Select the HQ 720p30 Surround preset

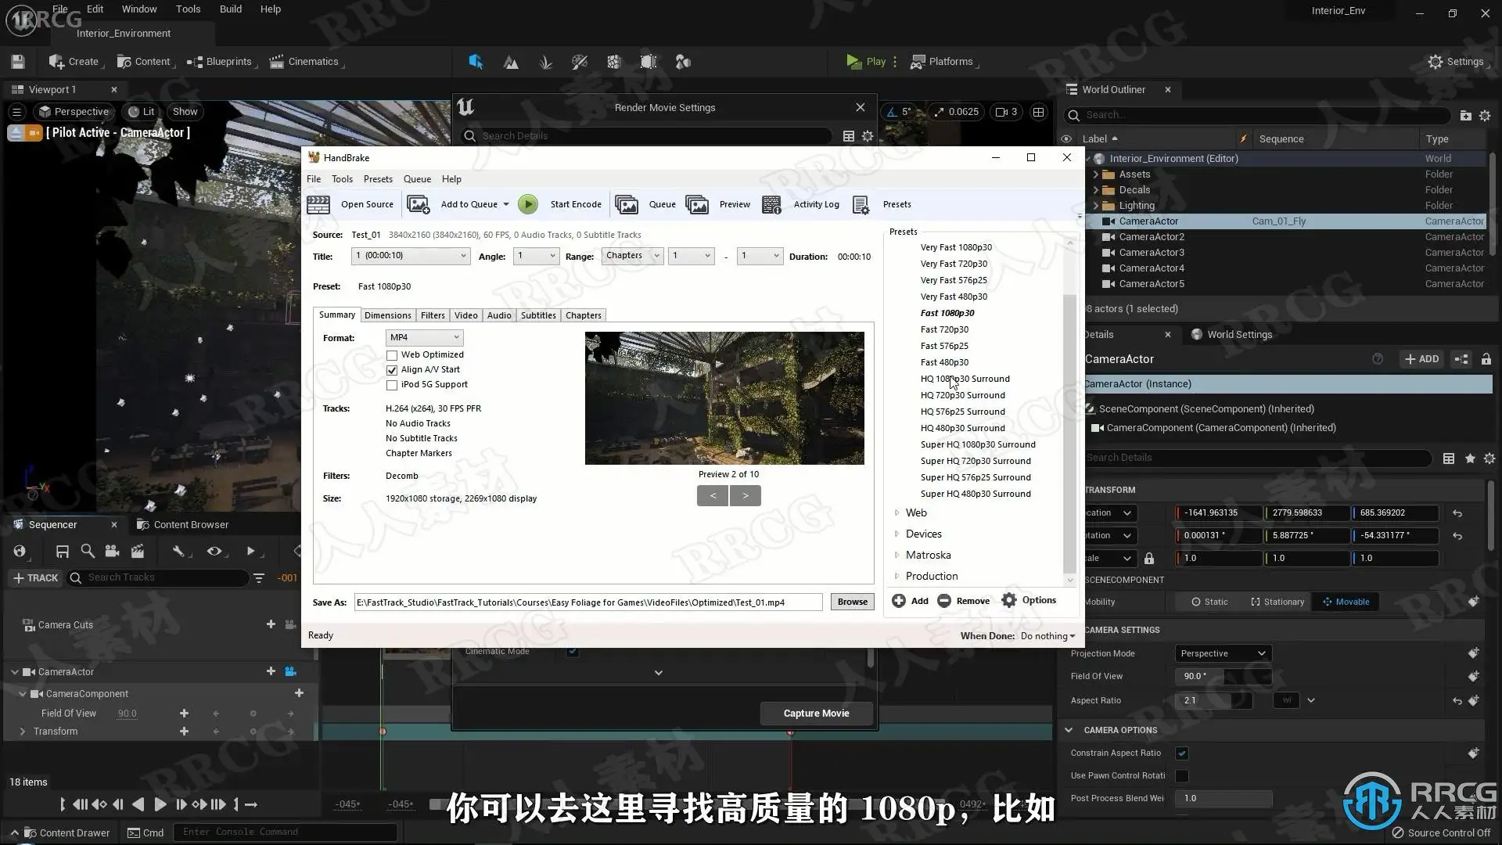click(x=962, y=395)
